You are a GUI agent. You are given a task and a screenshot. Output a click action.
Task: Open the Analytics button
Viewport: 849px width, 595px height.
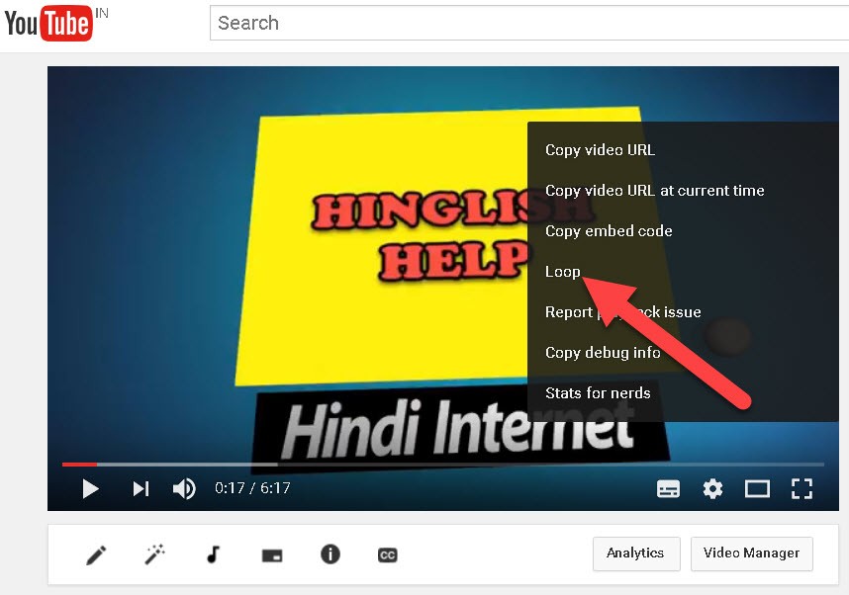(x=635, y=553)
